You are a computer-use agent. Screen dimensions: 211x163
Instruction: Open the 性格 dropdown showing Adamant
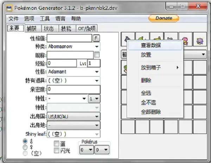[73, 72]
